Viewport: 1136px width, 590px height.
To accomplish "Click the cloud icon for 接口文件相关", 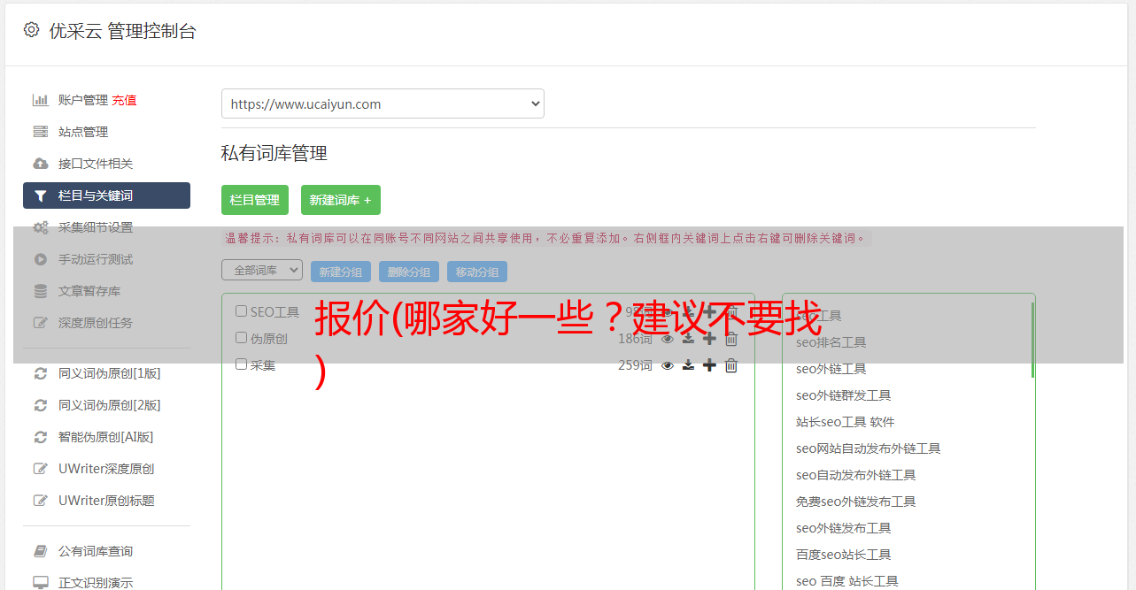I will point(40,164).
